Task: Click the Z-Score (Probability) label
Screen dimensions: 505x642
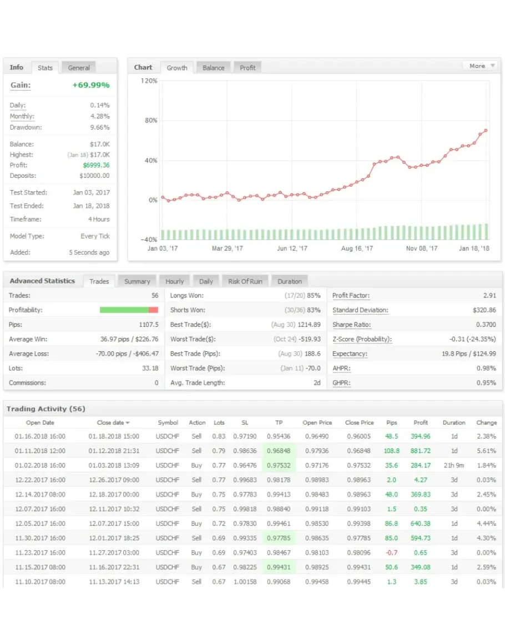Action: (x=361, y=339)
